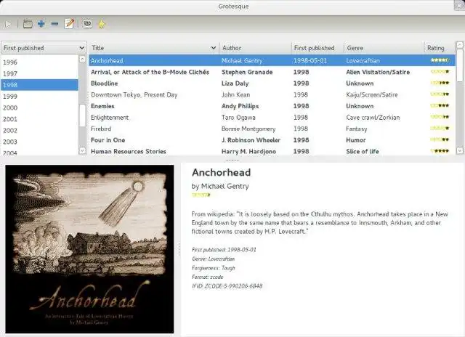Click the notepad-and-pencil edit icon

(x=69, y=24)
